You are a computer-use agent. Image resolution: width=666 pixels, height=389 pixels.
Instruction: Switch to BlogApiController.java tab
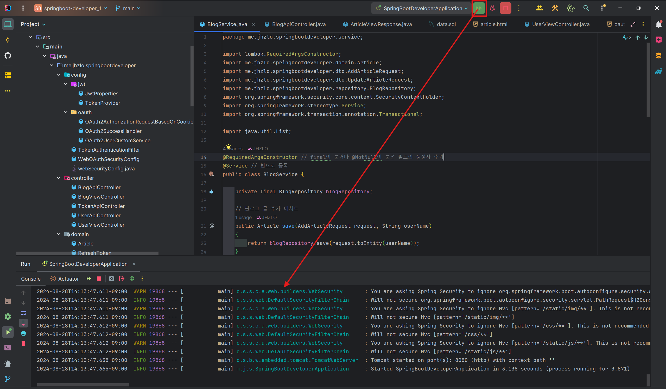(299, 24)
